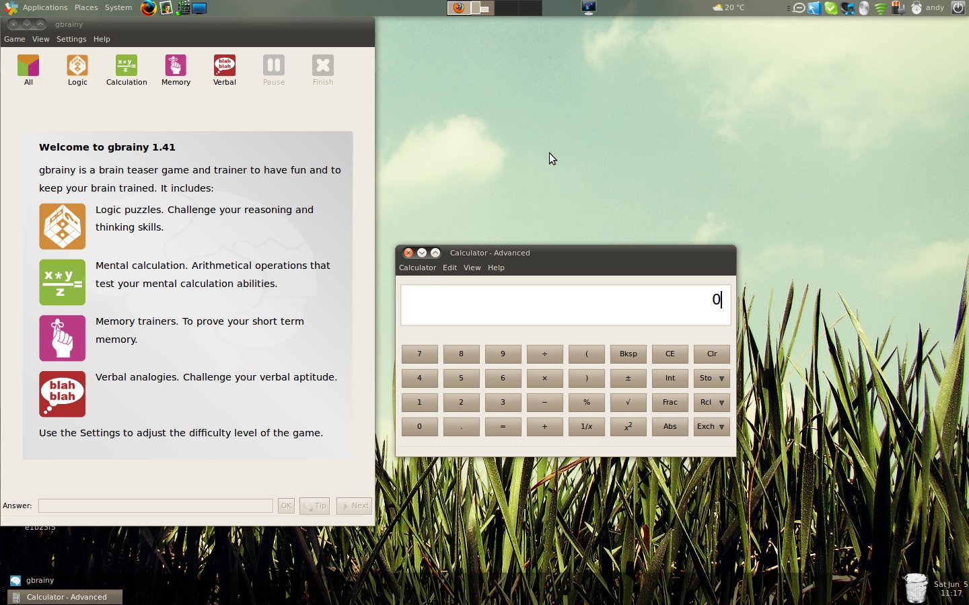Open the View menu in calculator window
969x605 pixels.
[x=472, y=268]
